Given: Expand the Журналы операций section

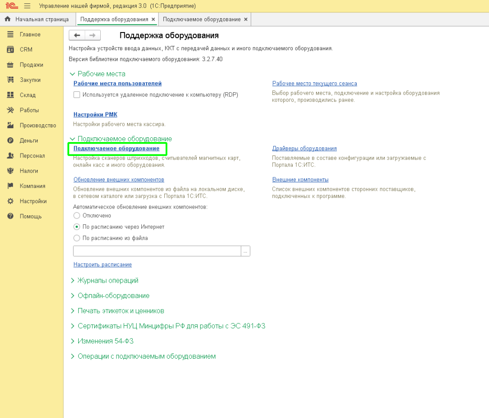Looking at the screenshot, I should 73,281.
